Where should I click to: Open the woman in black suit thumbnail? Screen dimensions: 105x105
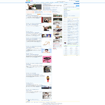click(x=46, y=20)
